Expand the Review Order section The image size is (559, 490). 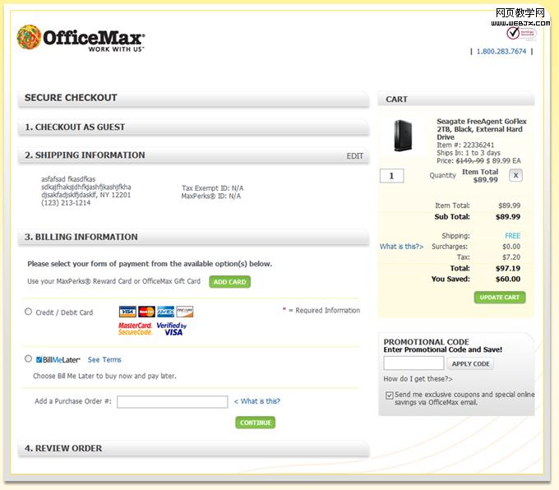coord(193,448)
